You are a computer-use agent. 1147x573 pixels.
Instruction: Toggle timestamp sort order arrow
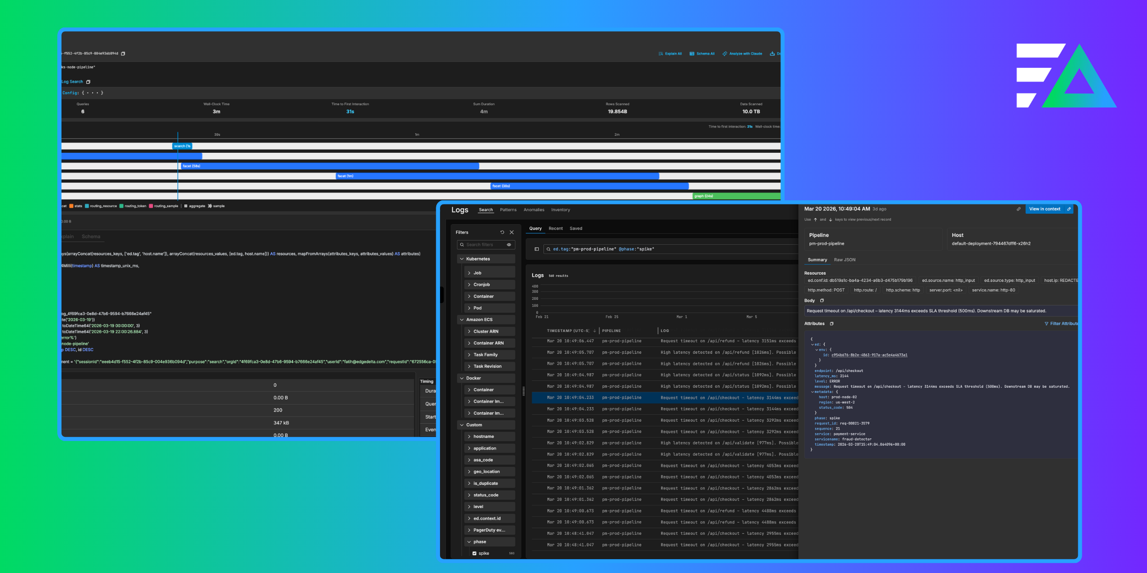595,331
